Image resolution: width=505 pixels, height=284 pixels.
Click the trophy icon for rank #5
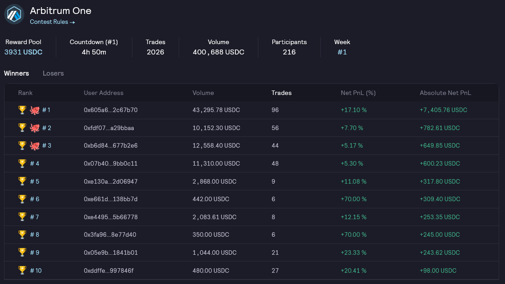point(22,181)
